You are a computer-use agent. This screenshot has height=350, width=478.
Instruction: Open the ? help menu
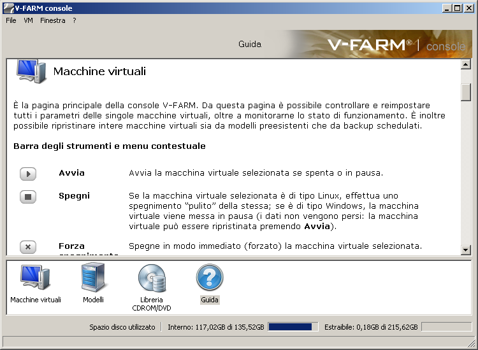pos(75,20)
